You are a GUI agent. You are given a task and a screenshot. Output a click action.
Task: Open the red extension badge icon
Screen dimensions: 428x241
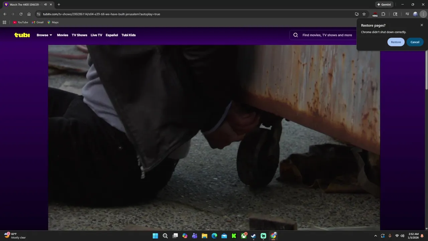375,14
